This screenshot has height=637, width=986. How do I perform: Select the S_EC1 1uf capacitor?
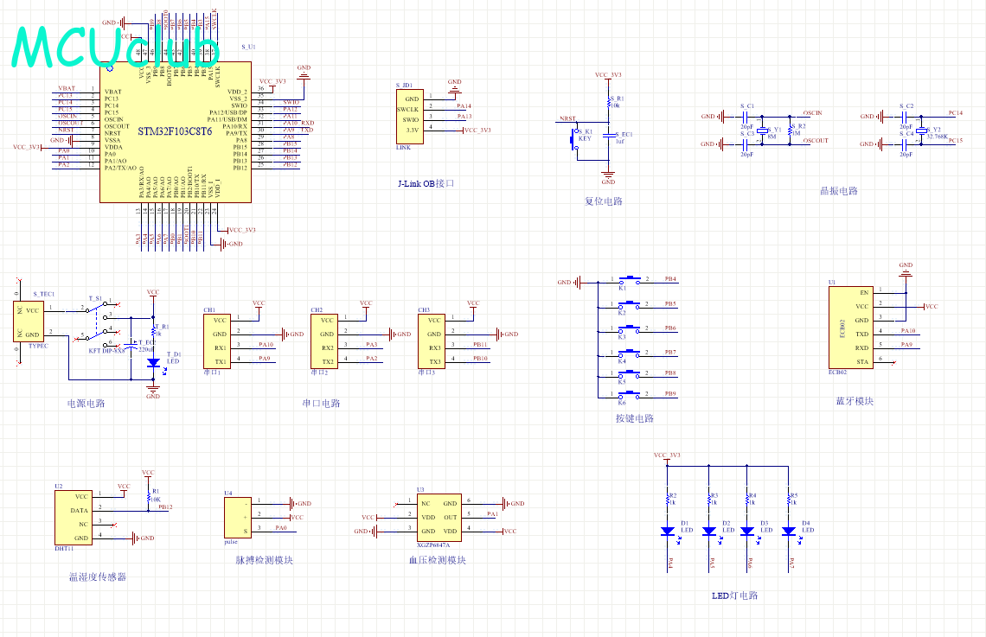608,136
